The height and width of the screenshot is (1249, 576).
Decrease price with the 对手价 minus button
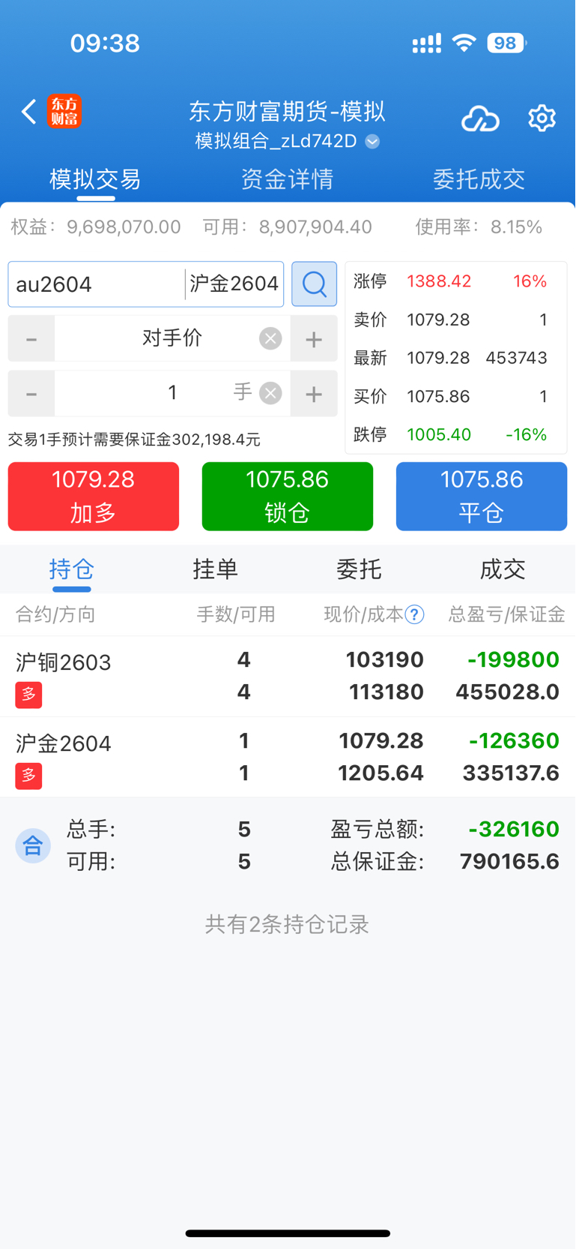[31, 339]
